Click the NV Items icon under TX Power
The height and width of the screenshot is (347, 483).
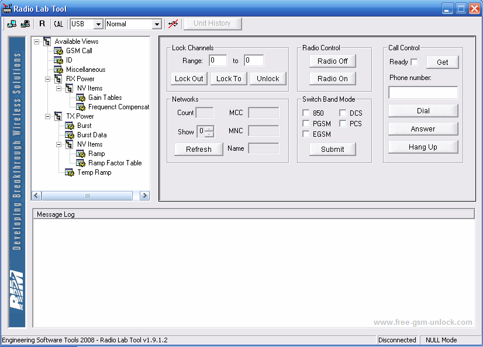pyautogui.click(x=70, y=144)
